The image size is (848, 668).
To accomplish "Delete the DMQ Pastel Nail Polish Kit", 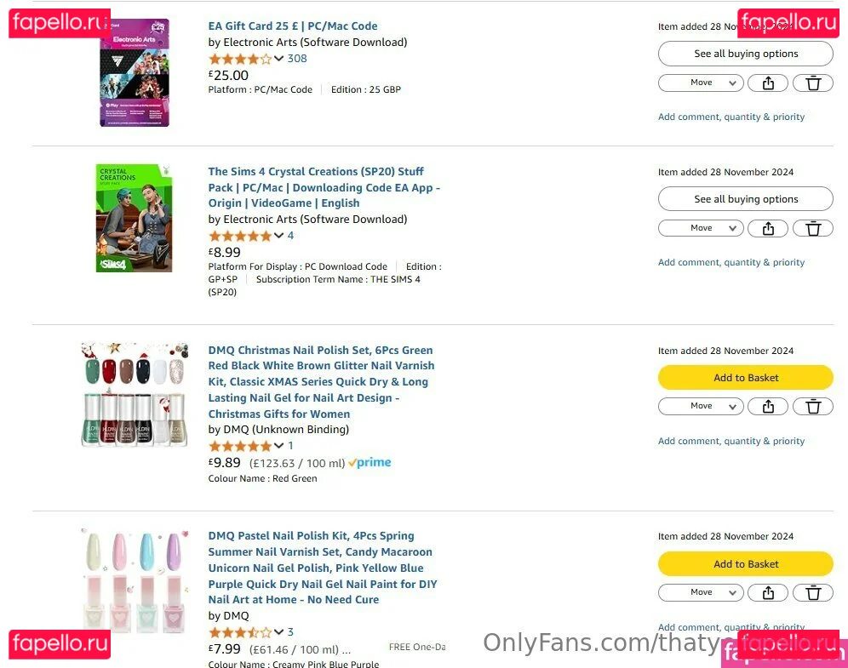I will (x=813, y=593).
